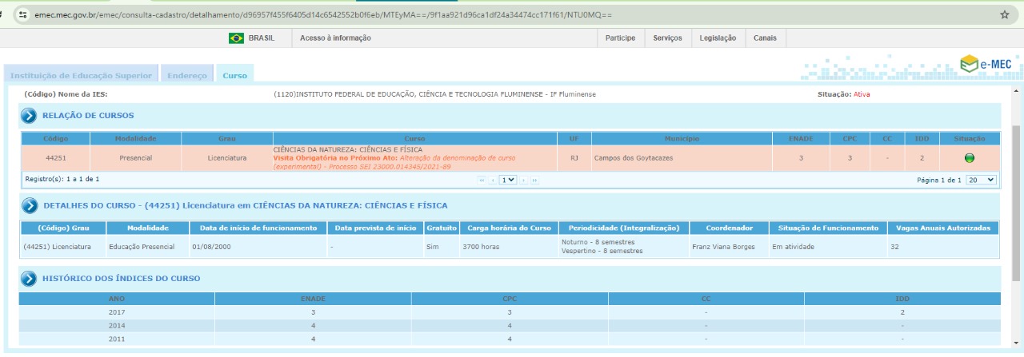Screen dimensions: 1024x357
Task: Open site information icon in address bar
Action: click(22, 14)
